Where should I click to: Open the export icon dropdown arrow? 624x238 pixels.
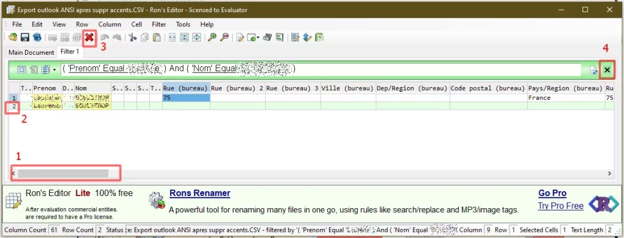pyautogui.click(x=258, y=38)
